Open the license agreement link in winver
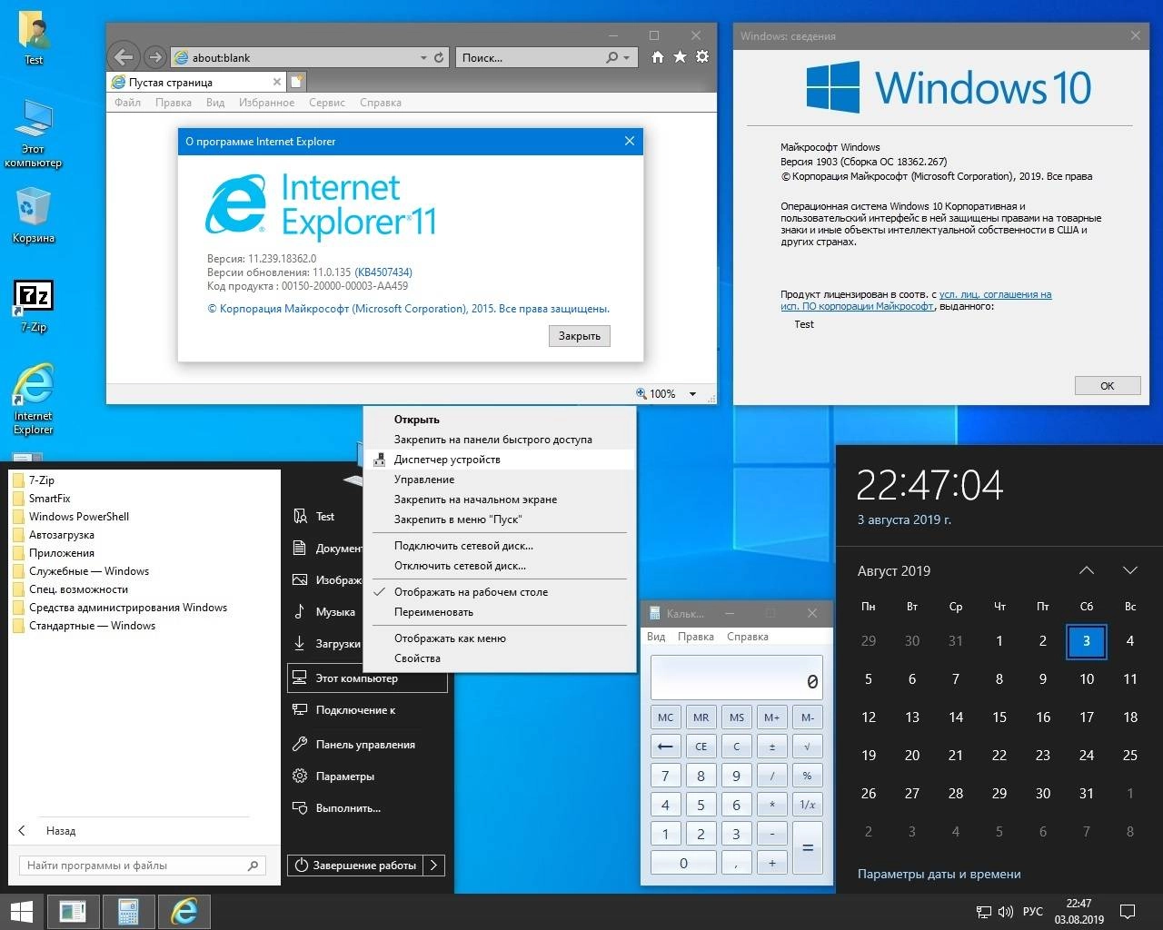1163x930 pixels. tap(916, 301)
